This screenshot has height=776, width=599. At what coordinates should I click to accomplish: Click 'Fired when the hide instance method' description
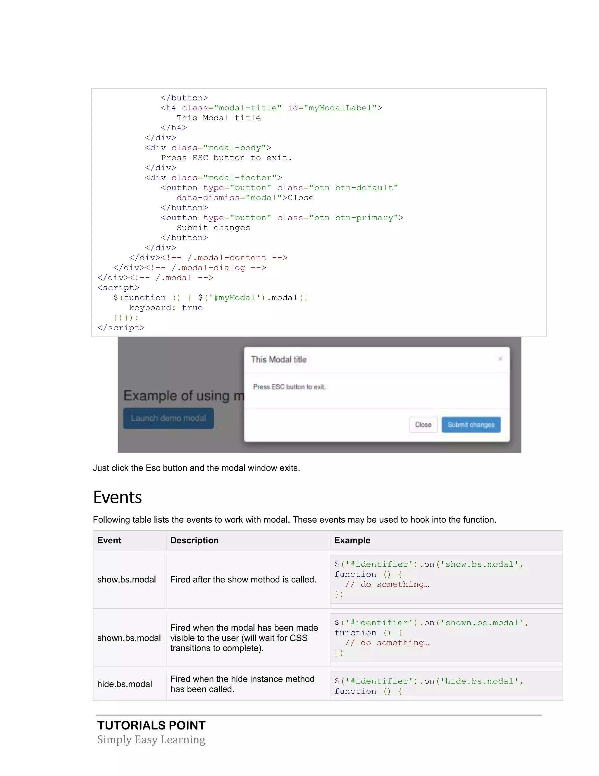pyautogui.click(x=242, y=684)
